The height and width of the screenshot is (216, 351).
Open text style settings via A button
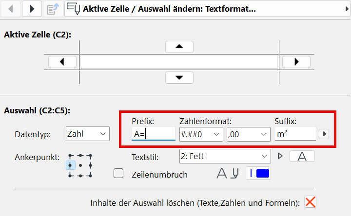point(302,156)
